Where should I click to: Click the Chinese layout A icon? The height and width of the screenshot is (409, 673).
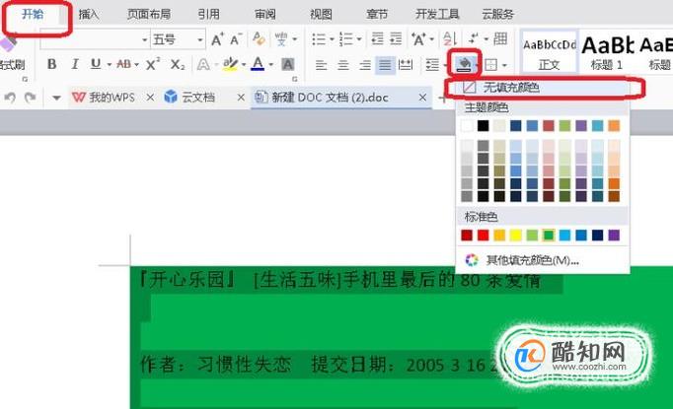[418, 39]
